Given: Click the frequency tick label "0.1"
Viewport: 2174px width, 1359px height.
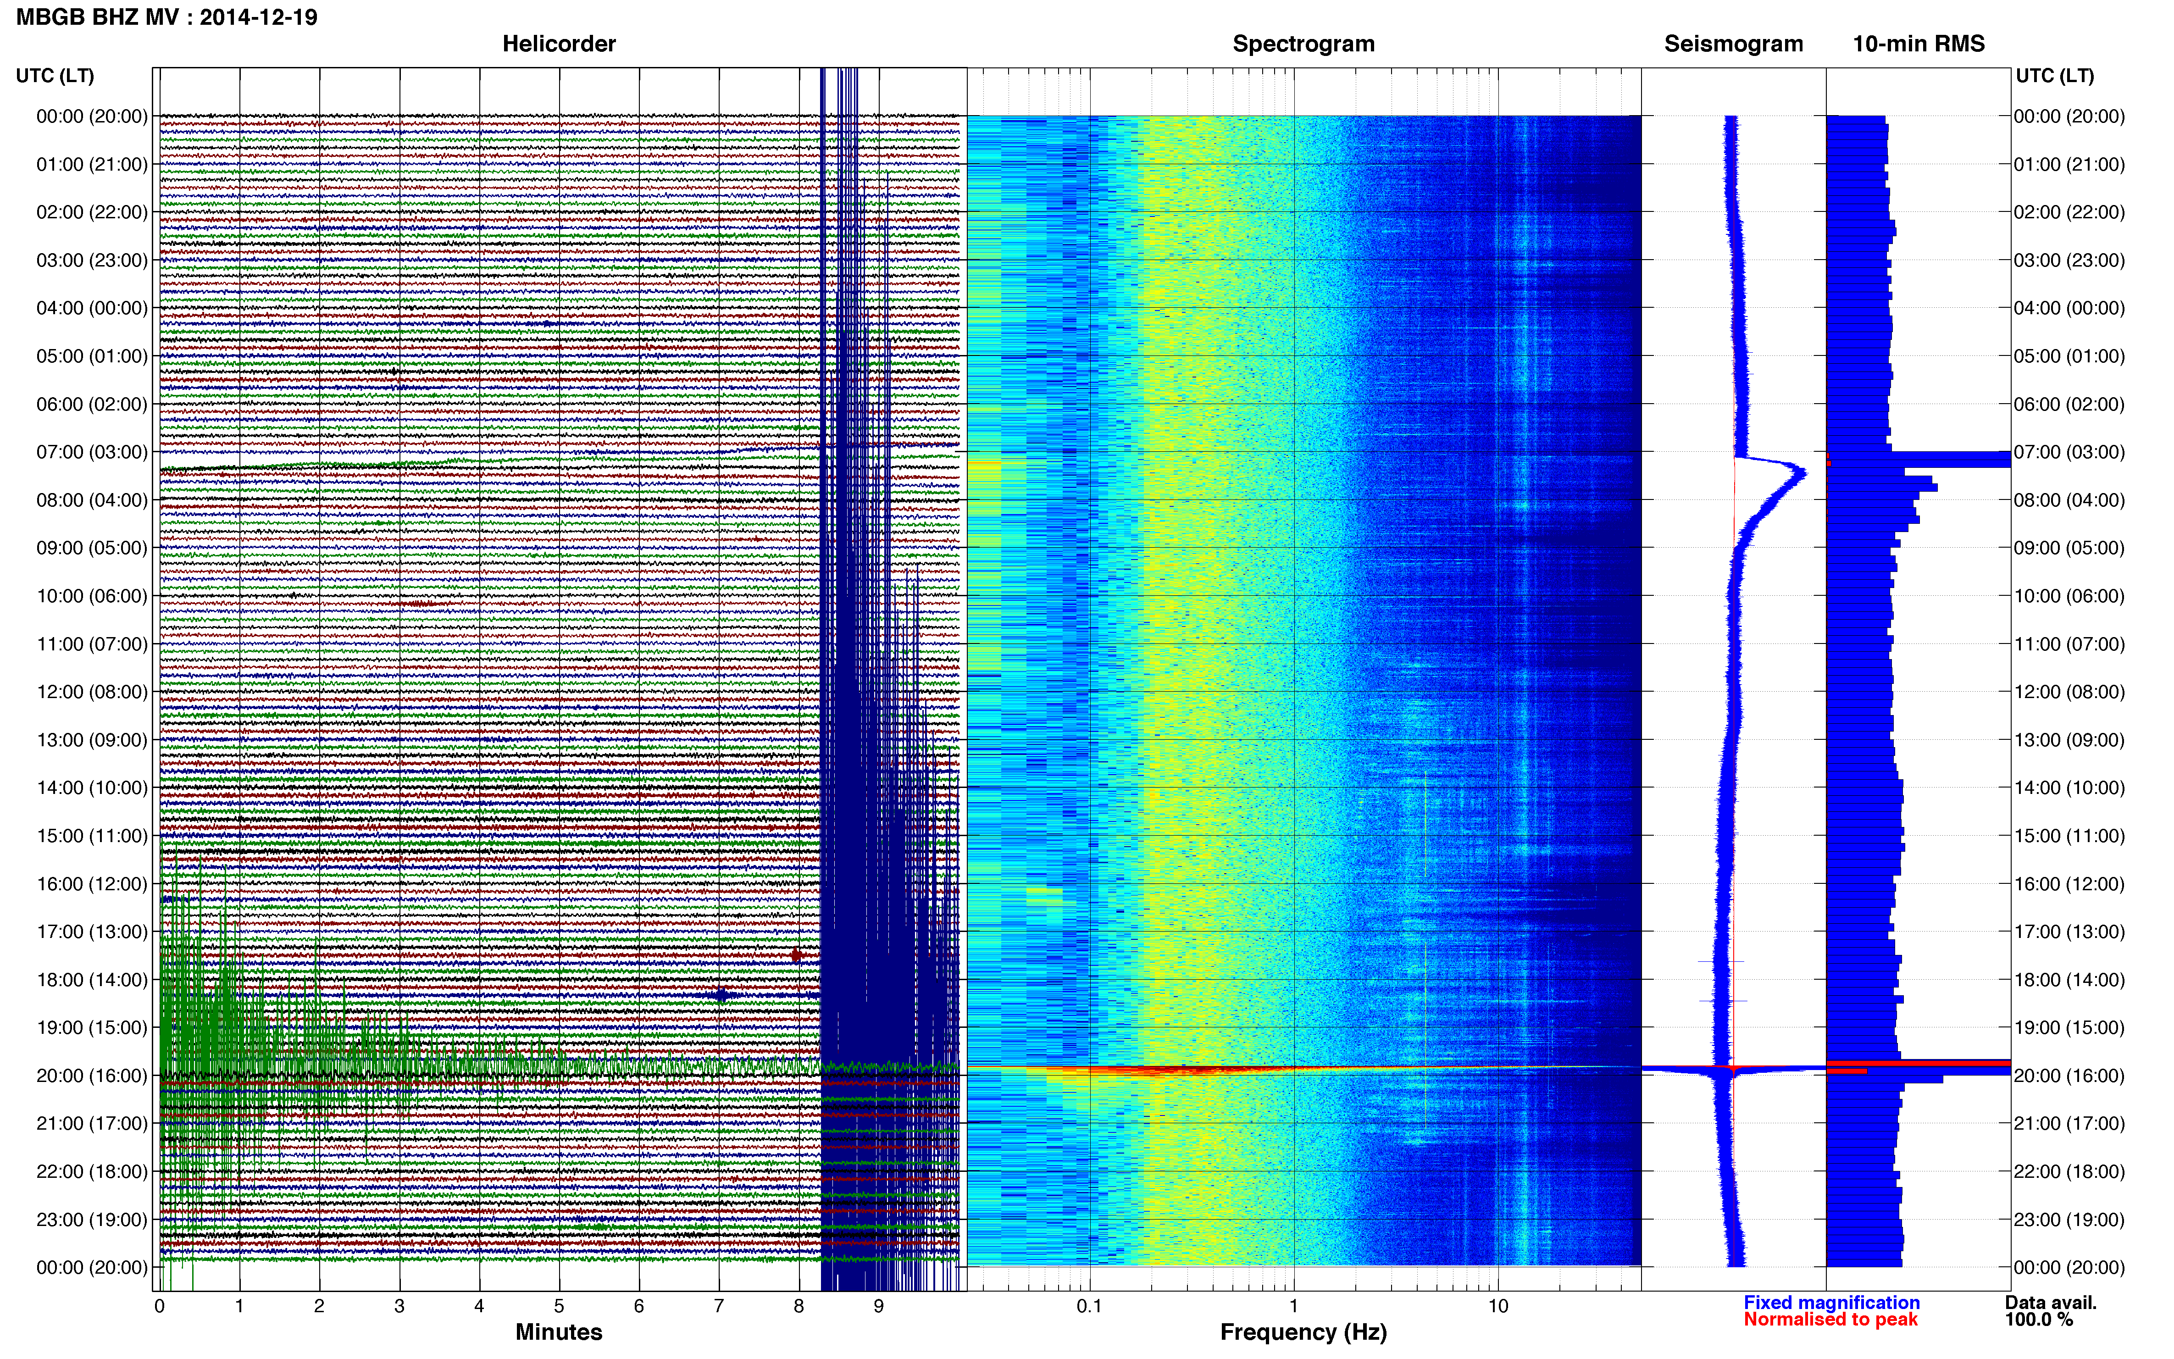Looking at the screenshot, I should tap(1089, 1306).
